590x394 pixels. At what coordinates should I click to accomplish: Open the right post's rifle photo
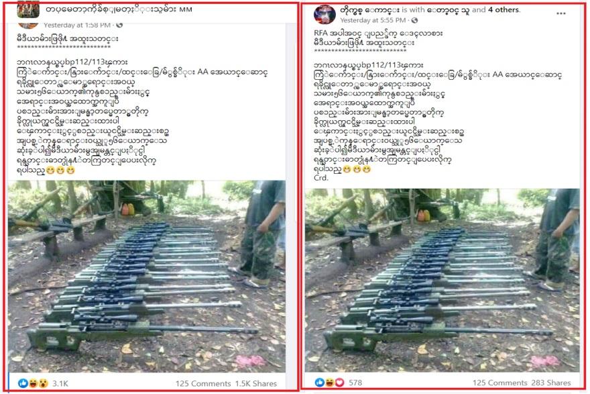coord(442,281)
